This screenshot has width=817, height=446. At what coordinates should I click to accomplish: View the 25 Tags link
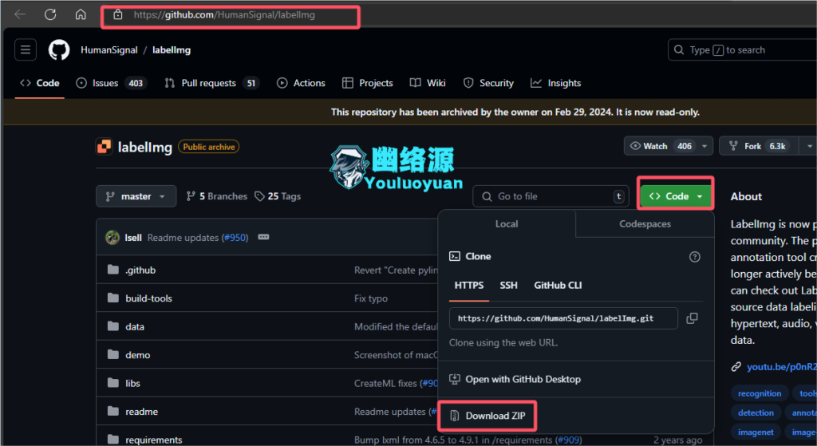pyautogui.click(x=278, y=196)
